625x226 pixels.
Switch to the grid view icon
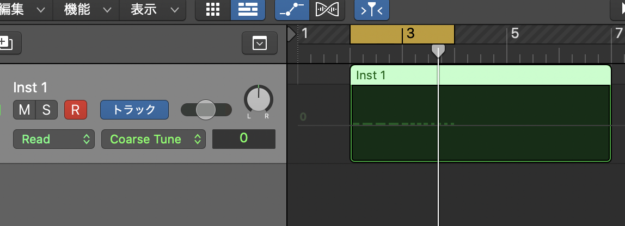212,10
